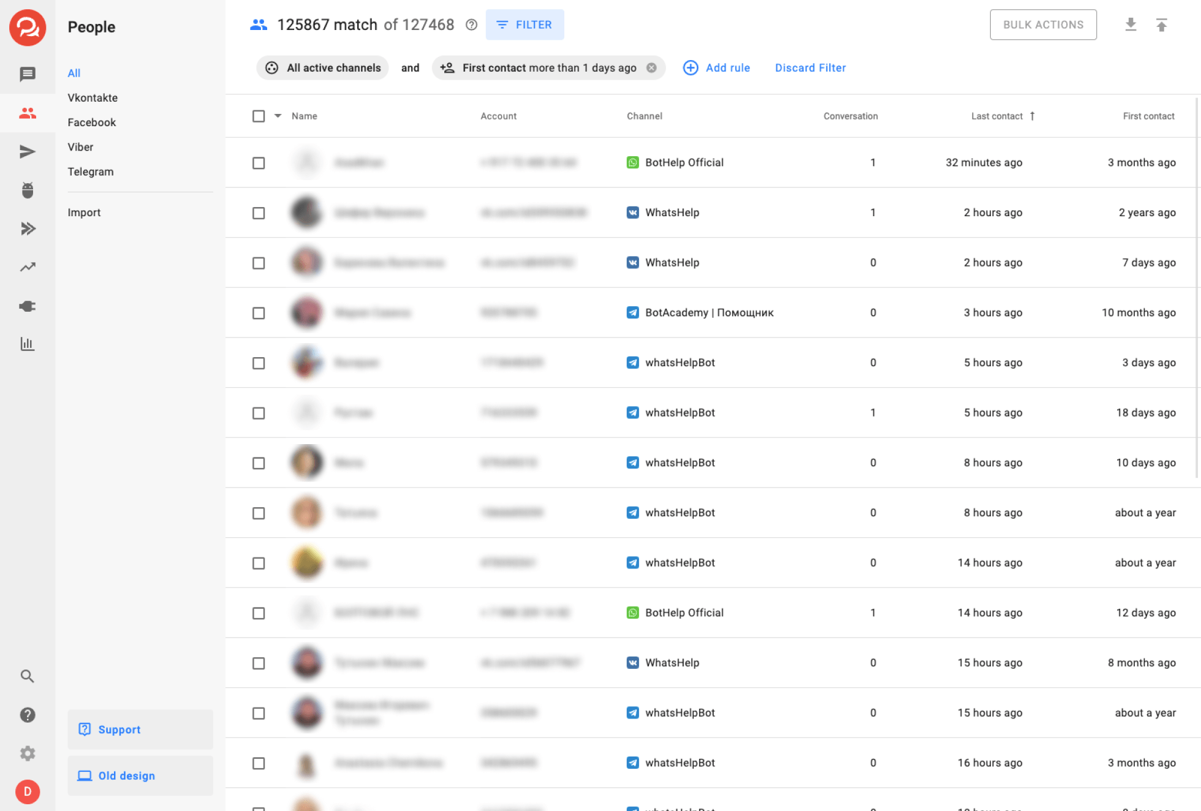Image resolution: width=1201 pixels, height=811 pixels.
Task: Open the automation double-arrow icon
Action: tap(28, 228)
